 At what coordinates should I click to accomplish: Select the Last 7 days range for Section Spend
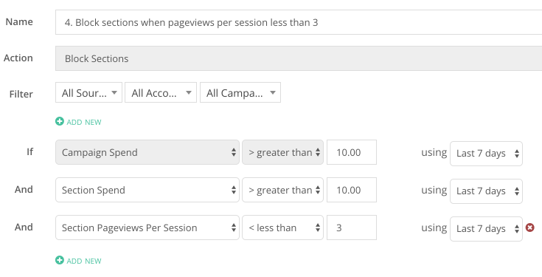point(486,191)
